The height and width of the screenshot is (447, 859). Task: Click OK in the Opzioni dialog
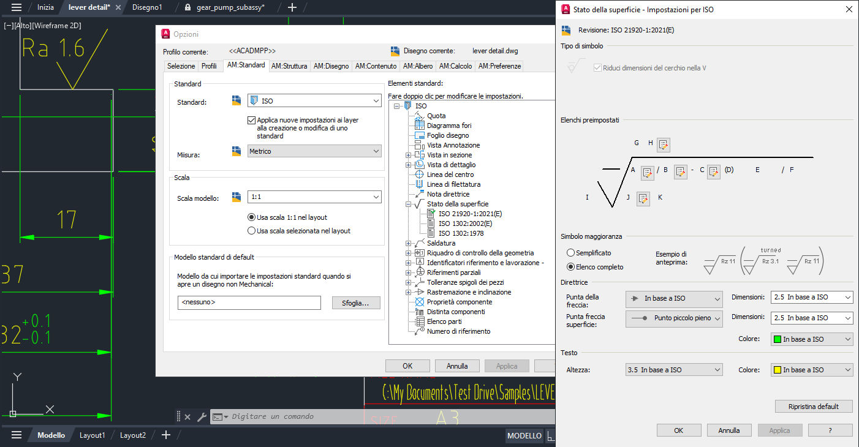(x=407, y=366)
